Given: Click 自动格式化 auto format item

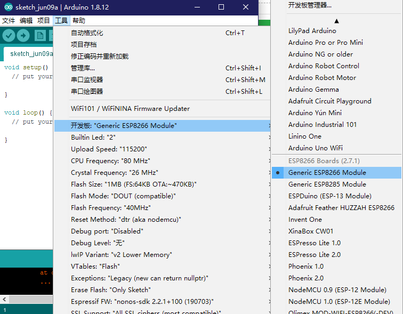Looking at the screenshot, I should [x=87, y=33].
